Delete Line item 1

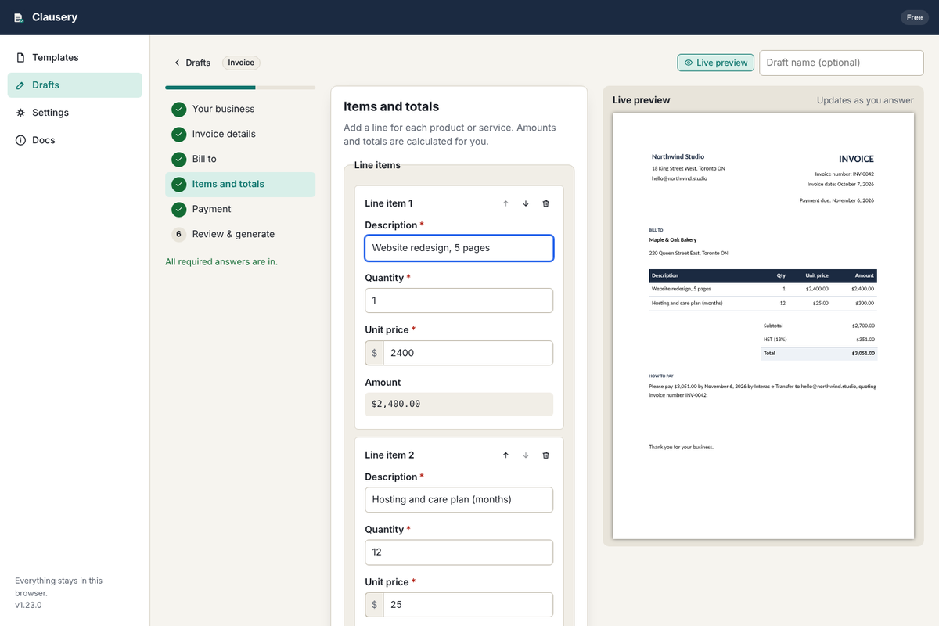click(x=546, y=203)
